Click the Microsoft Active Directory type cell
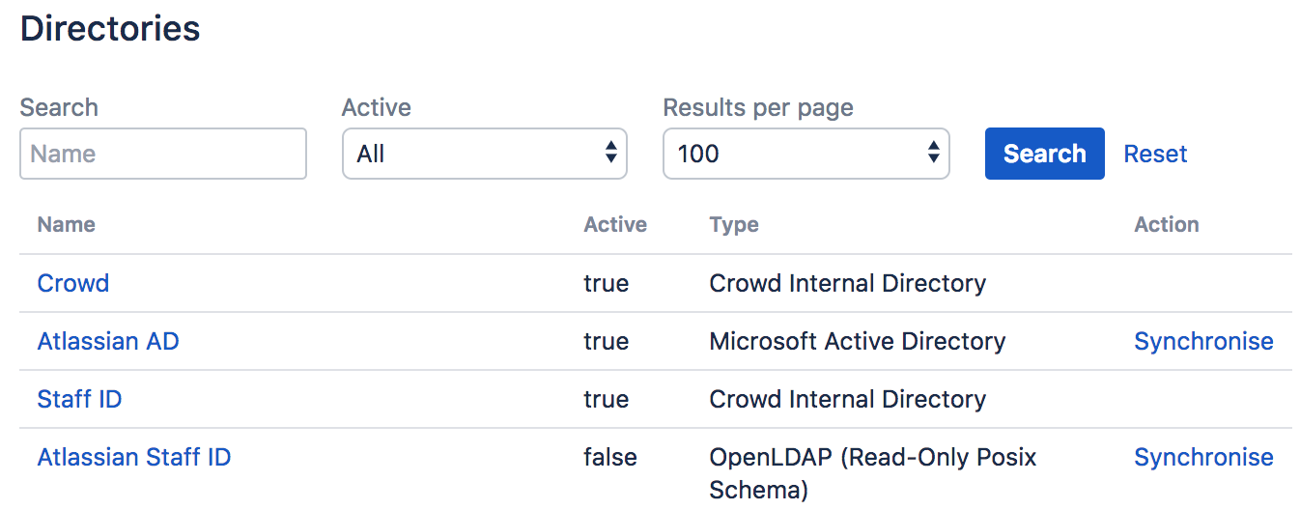Screen dimensions: 1300x510 tap(857, 341)
